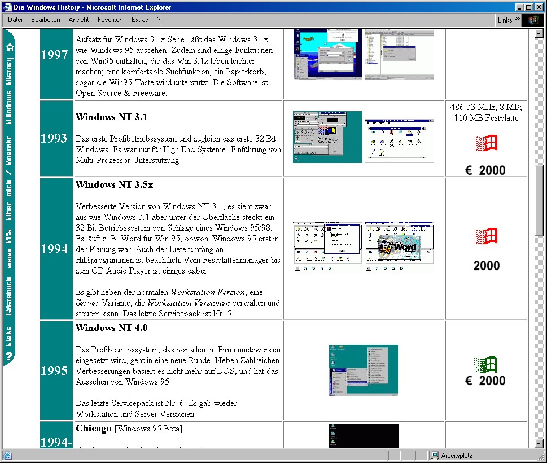Viewport: 547px width, 463px height.
Task: Click the green Windows logo beside Windows NT 4.0
Action: (486, 364)
